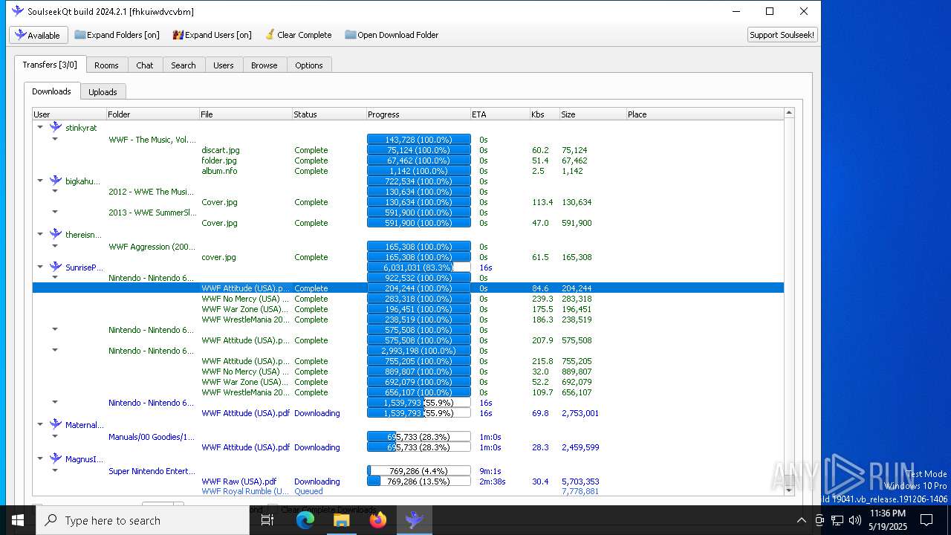Click the bird icon beside SunriseP user
The height and width of the screenshot is (535, 951).
coord(56,267)
